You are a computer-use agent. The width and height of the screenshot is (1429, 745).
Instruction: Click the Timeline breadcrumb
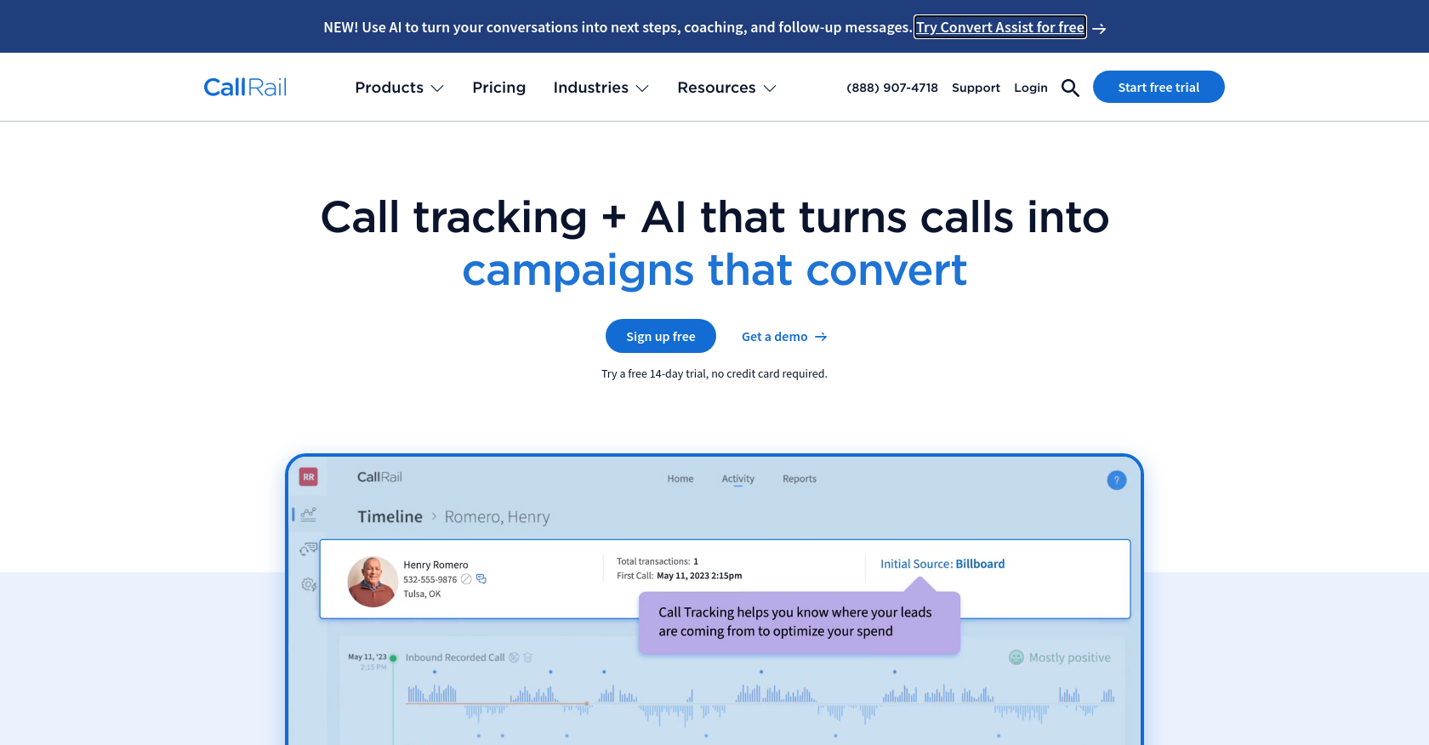[390, 516]
